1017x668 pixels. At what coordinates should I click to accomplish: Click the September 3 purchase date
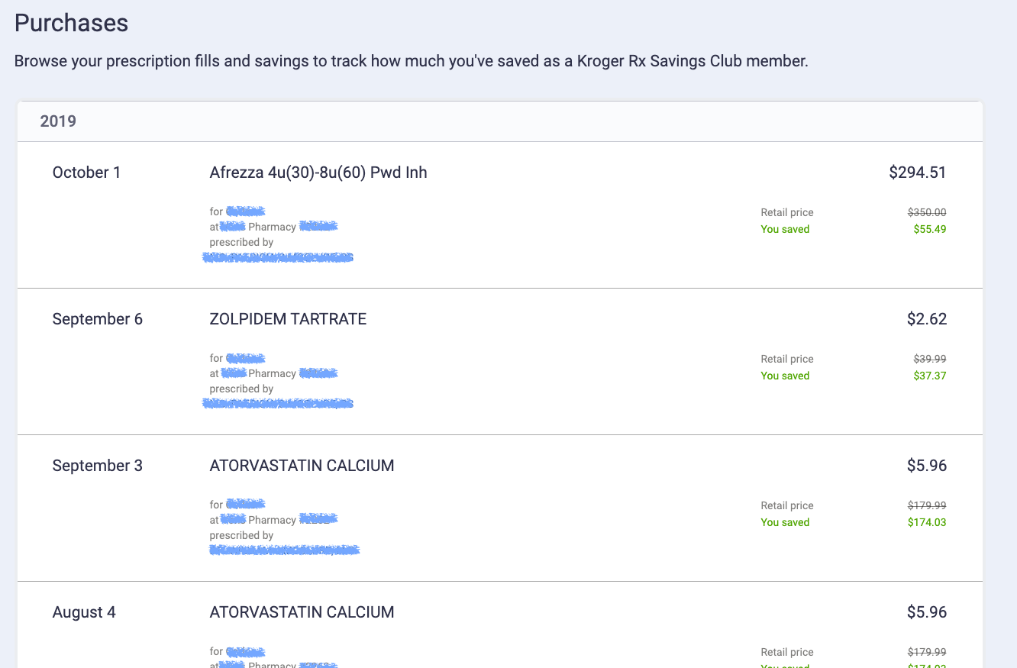[97, 466]
